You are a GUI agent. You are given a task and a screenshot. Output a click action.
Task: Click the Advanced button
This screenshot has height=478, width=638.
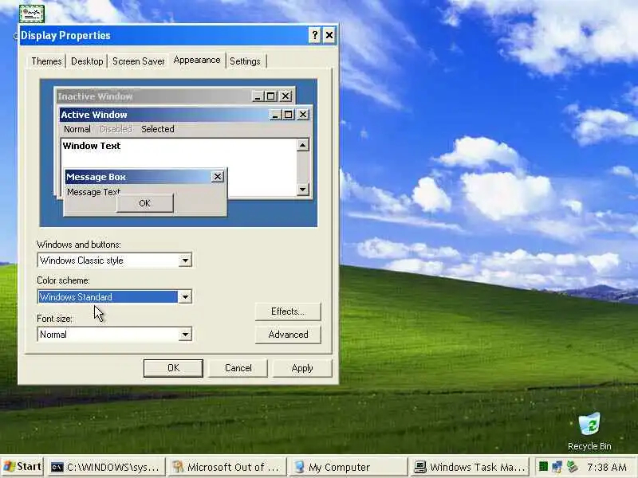click(288, 335)
